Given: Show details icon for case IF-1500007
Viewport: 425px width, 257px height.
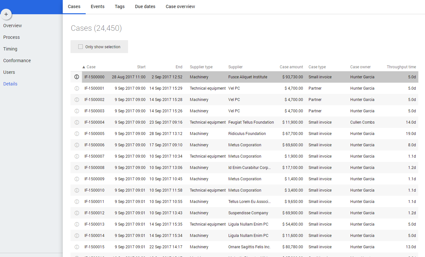Looking at the screenshot, I should coord(77,156).
